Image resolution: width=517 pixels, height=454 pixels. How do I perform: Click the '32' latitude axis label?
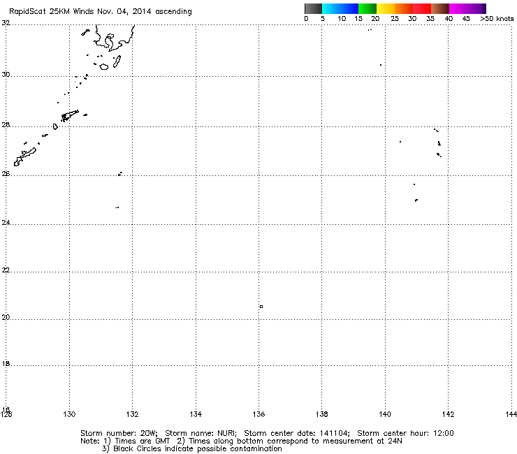pyautogui.click(x=6, y=23)
